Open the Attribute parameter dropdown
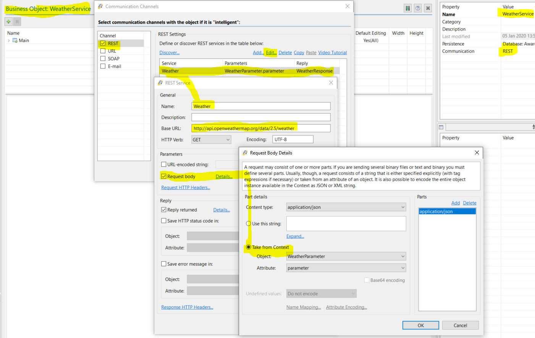This screenshot has height=338, width=535. [x=346, y=268]
